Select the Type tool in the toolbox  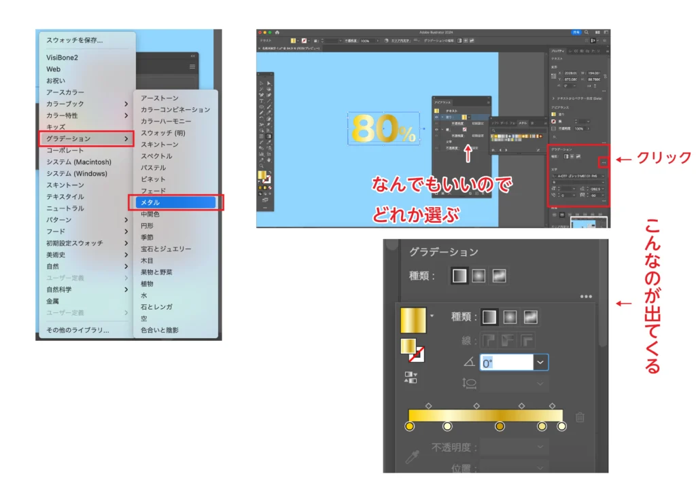pyautogui.click(x=262, y=100)
